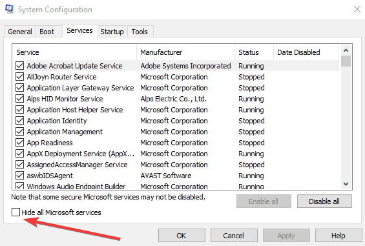The width and height of the screenshot is (365, 246).
Task: Switch to the General tab
Action: (x=20, y=32)
